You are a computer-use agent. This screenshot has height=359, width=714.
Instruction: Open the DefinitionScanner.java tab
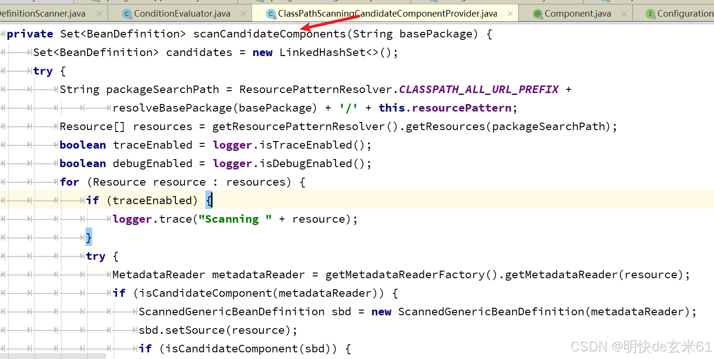coord(43,14)
